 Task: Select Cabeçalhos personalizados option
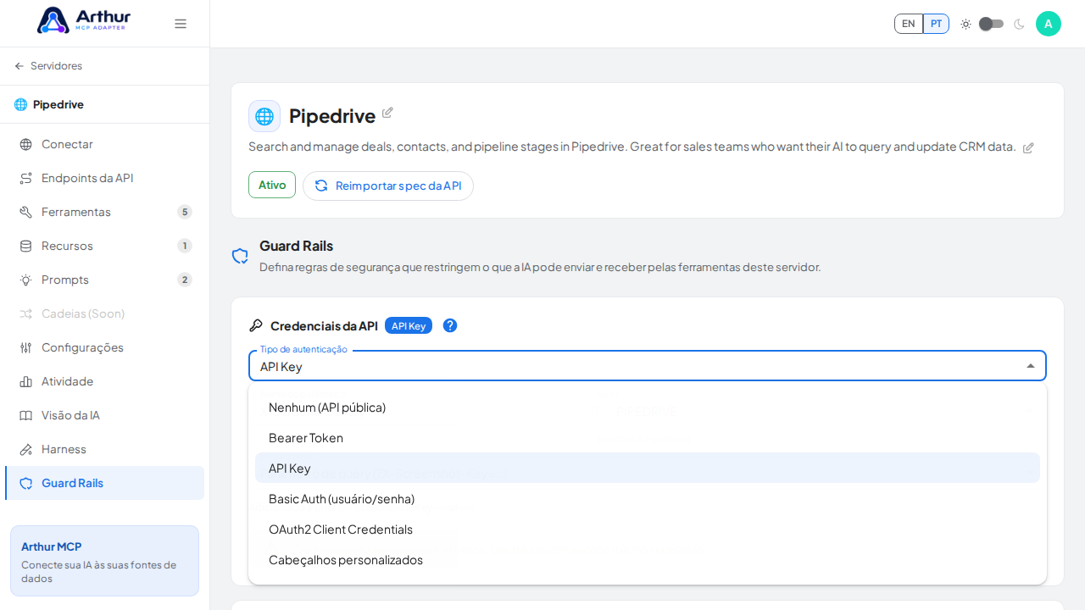tap(648, 560)
